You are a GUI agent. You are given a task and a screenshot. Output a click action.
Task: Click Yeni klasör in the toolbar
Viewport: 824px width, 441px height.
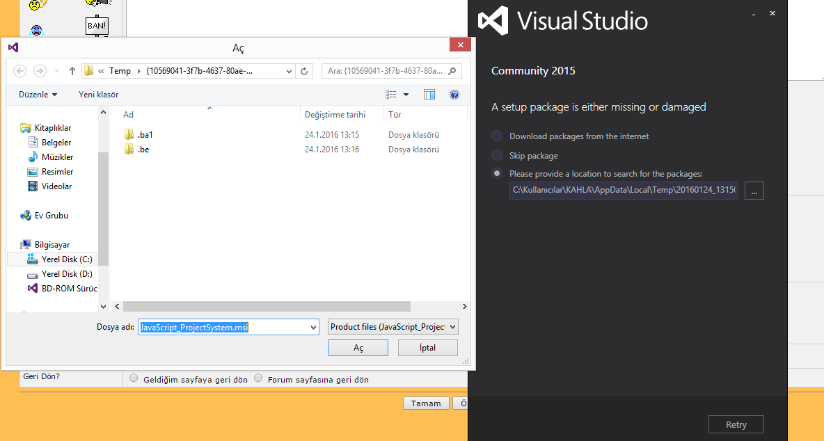98,95
